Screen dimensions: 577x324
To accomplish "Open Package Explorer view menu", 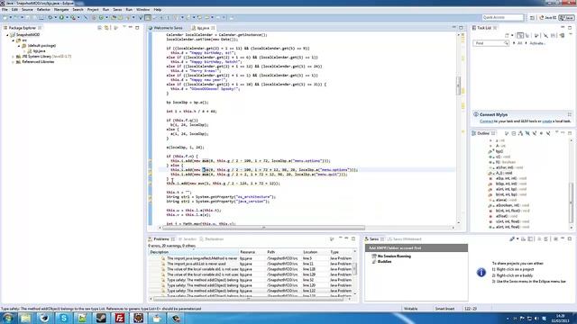I will pos(124,28).
